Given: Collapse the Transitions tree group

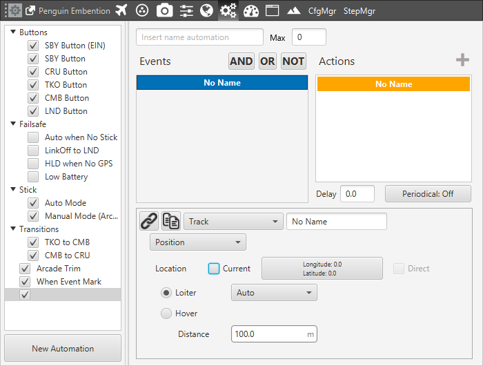Looking at the screenshot, I should [x=13, y=229].
